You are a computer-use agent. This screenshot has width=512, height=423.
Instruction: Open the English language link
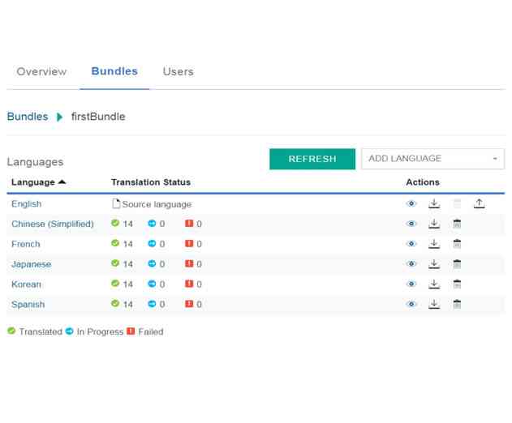click(27, 204)
